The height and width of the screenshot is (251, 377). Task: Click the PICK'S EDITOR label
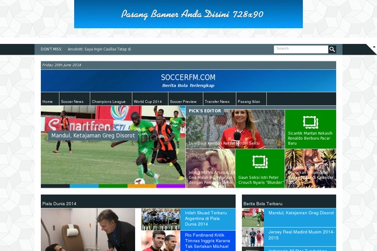coord(205,110)
